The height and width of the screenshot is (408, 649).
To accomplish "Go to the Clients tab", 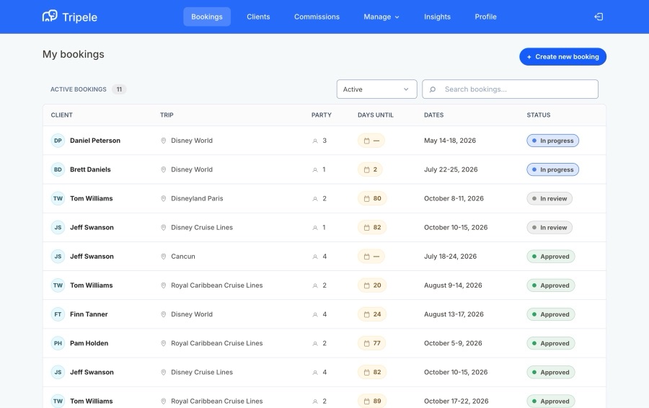I will coord(258,17).
